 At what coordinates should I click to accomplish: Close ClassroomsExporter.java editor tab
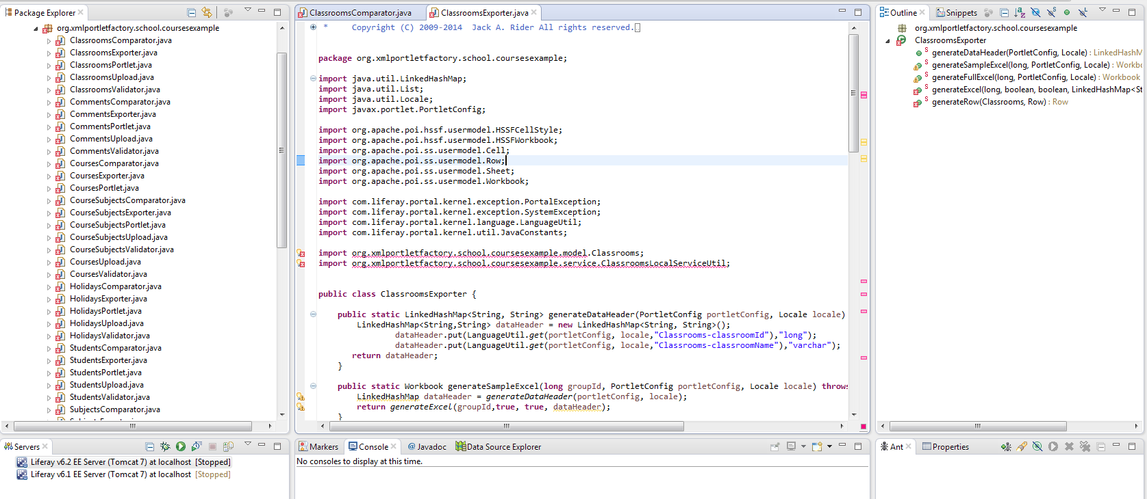(534, 12)
